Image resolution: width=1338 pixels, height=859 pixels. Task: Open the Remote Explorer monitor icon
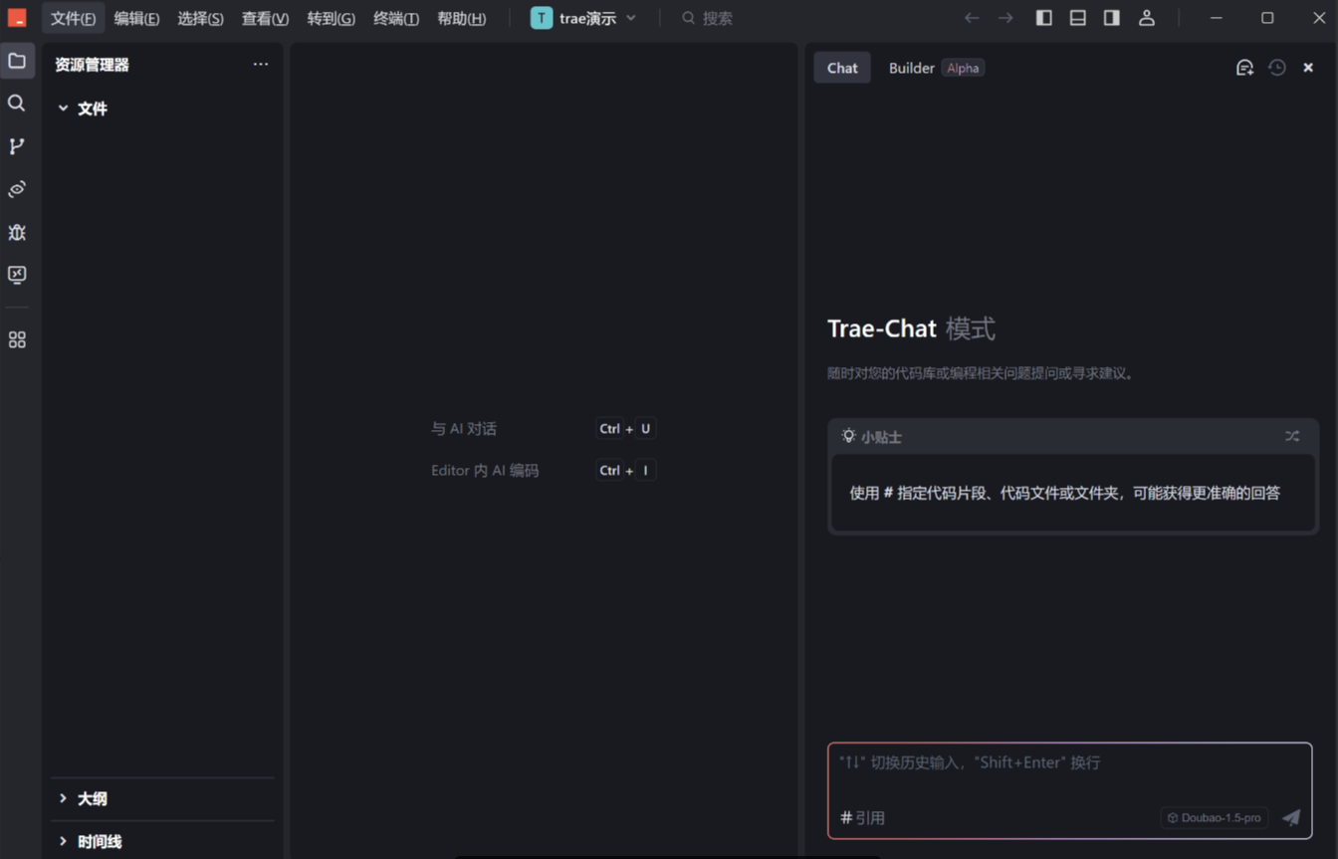pos(17,275)
